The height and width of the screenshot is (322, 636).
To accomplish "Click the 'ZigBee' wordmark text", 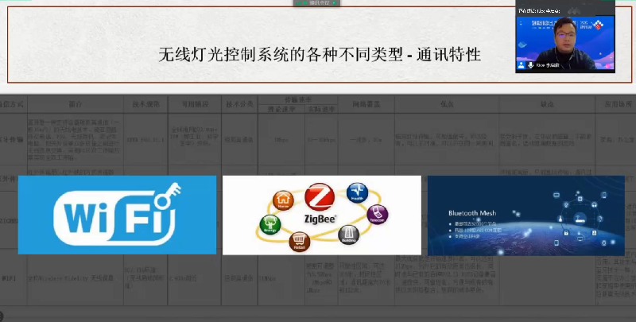I will coord(320,219).
